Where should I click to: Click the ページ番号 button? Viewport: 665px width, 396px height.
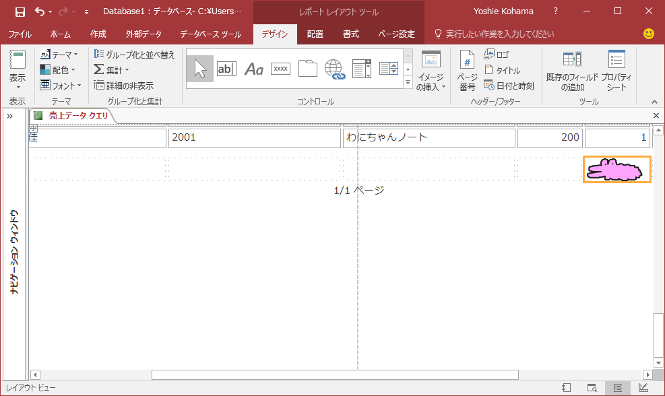tap(467, 71)
